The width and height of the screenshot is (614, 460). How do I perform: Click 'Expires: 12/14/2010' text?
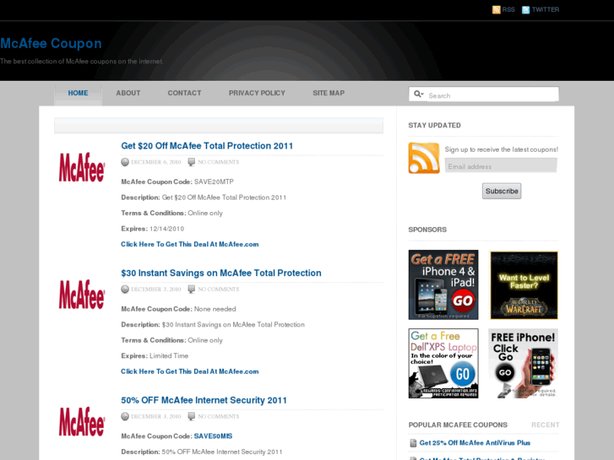(x=152, y=229)
